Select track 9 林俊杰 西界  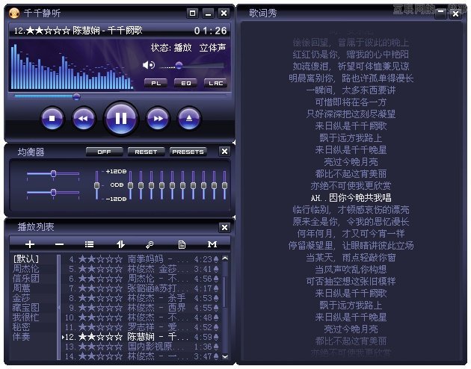[x=141, y=308]
